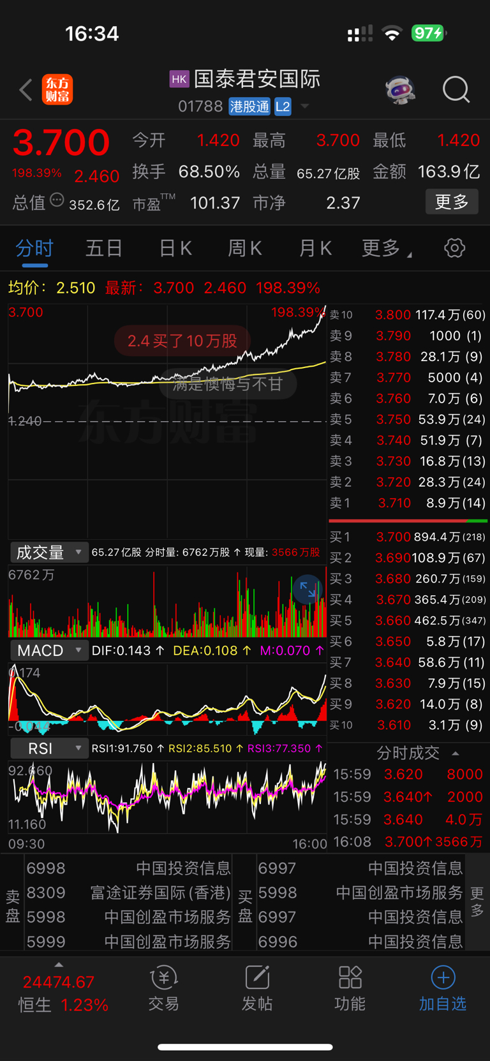The image size is (490, 1061).
Task: Open chart settings gear icon
Action: [454, 248]
